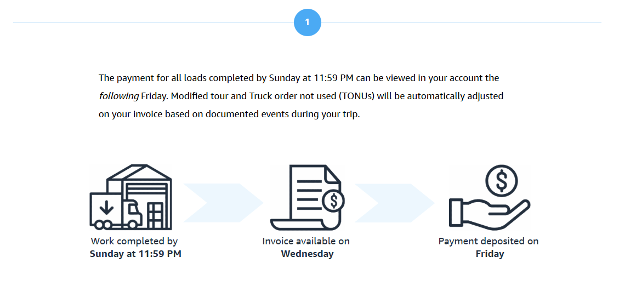This screenshot has width=619, height=292.
Task: Click the dollar coin above the hand
Action: coord(501,182)
